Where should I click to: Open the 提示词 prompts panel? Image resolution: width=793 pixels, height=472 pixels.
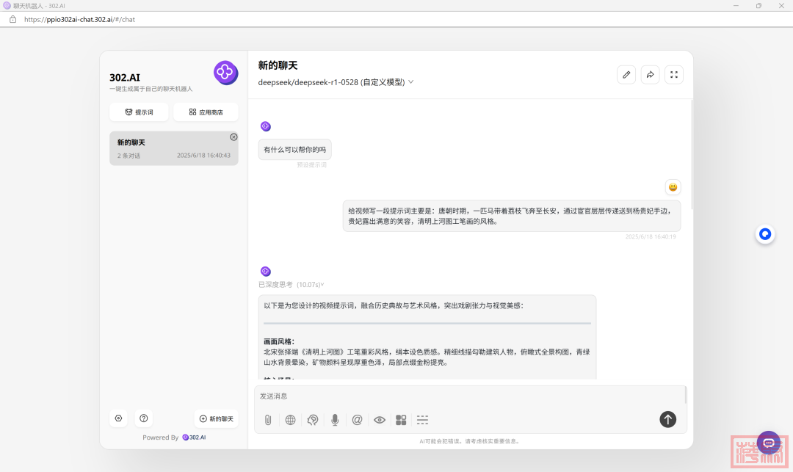point(139,112)
